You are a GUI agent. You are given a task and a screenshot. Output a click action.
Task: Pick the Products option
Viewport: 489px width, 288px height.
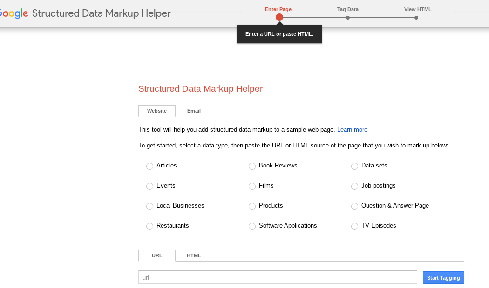coord(252,206)
